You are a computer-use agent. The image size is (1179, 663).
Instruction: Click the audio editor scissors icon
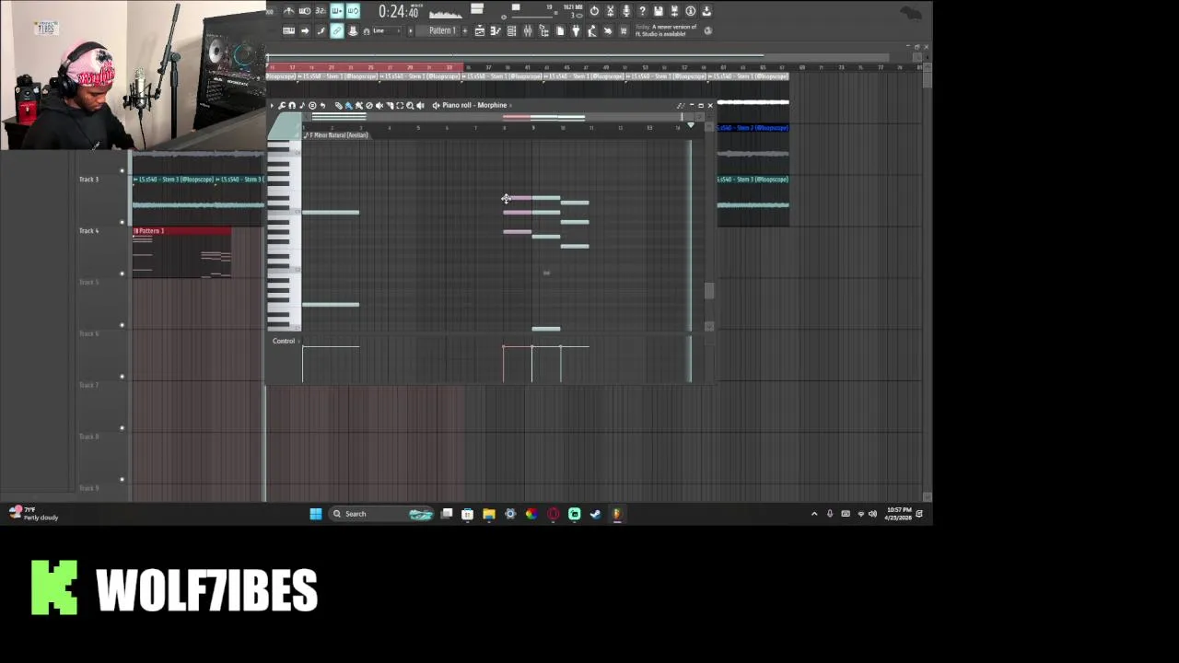(611, 11)
